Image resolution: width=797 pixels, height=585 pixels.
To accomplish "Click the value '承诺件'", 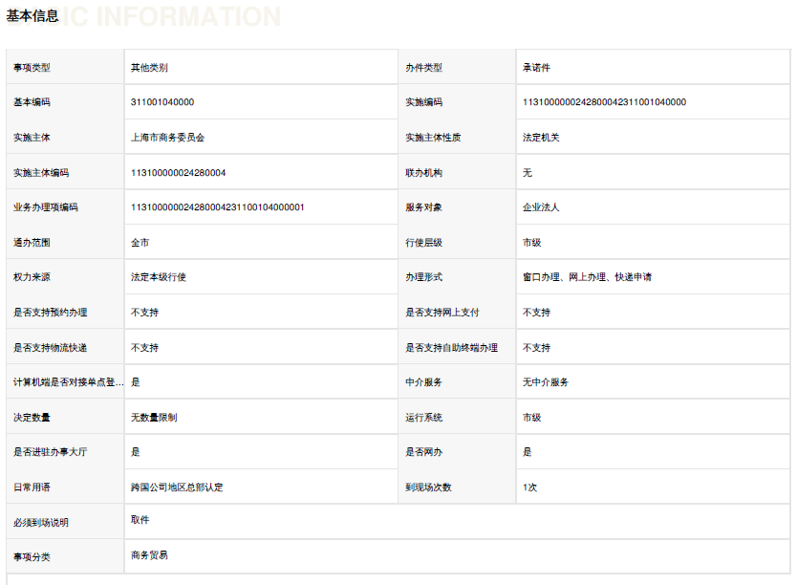I will 536,68.
